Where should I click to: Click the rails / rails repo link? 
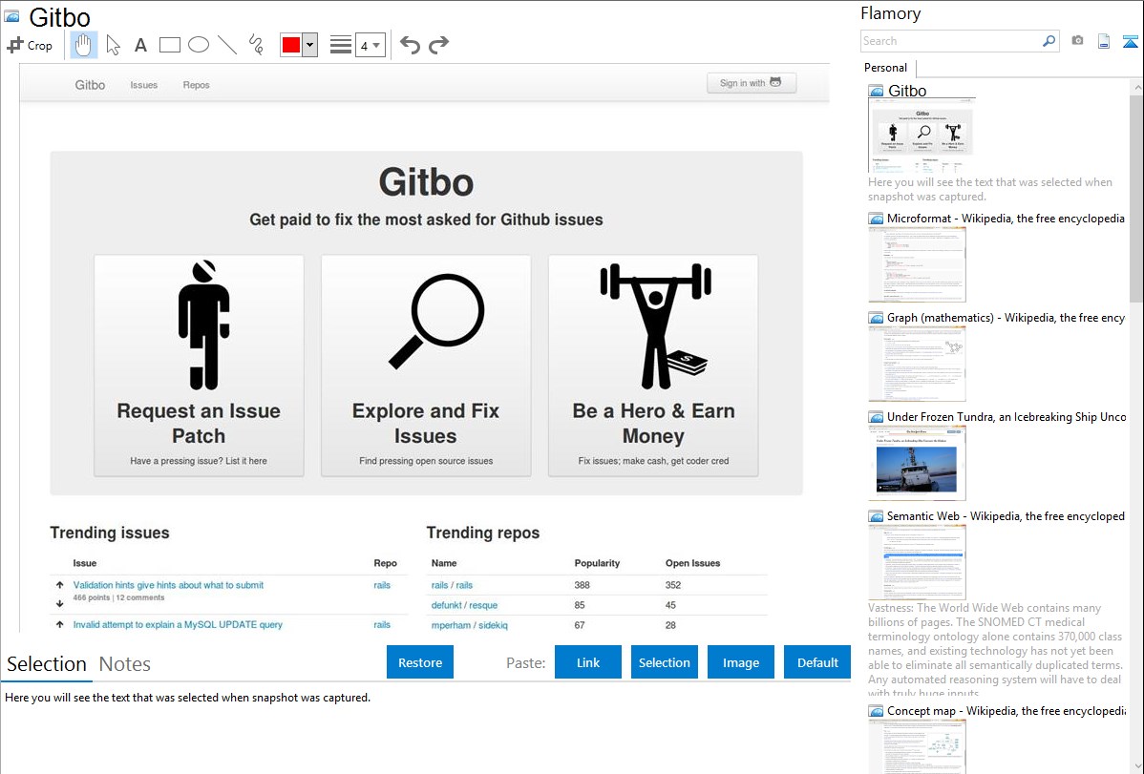point(452,585)
